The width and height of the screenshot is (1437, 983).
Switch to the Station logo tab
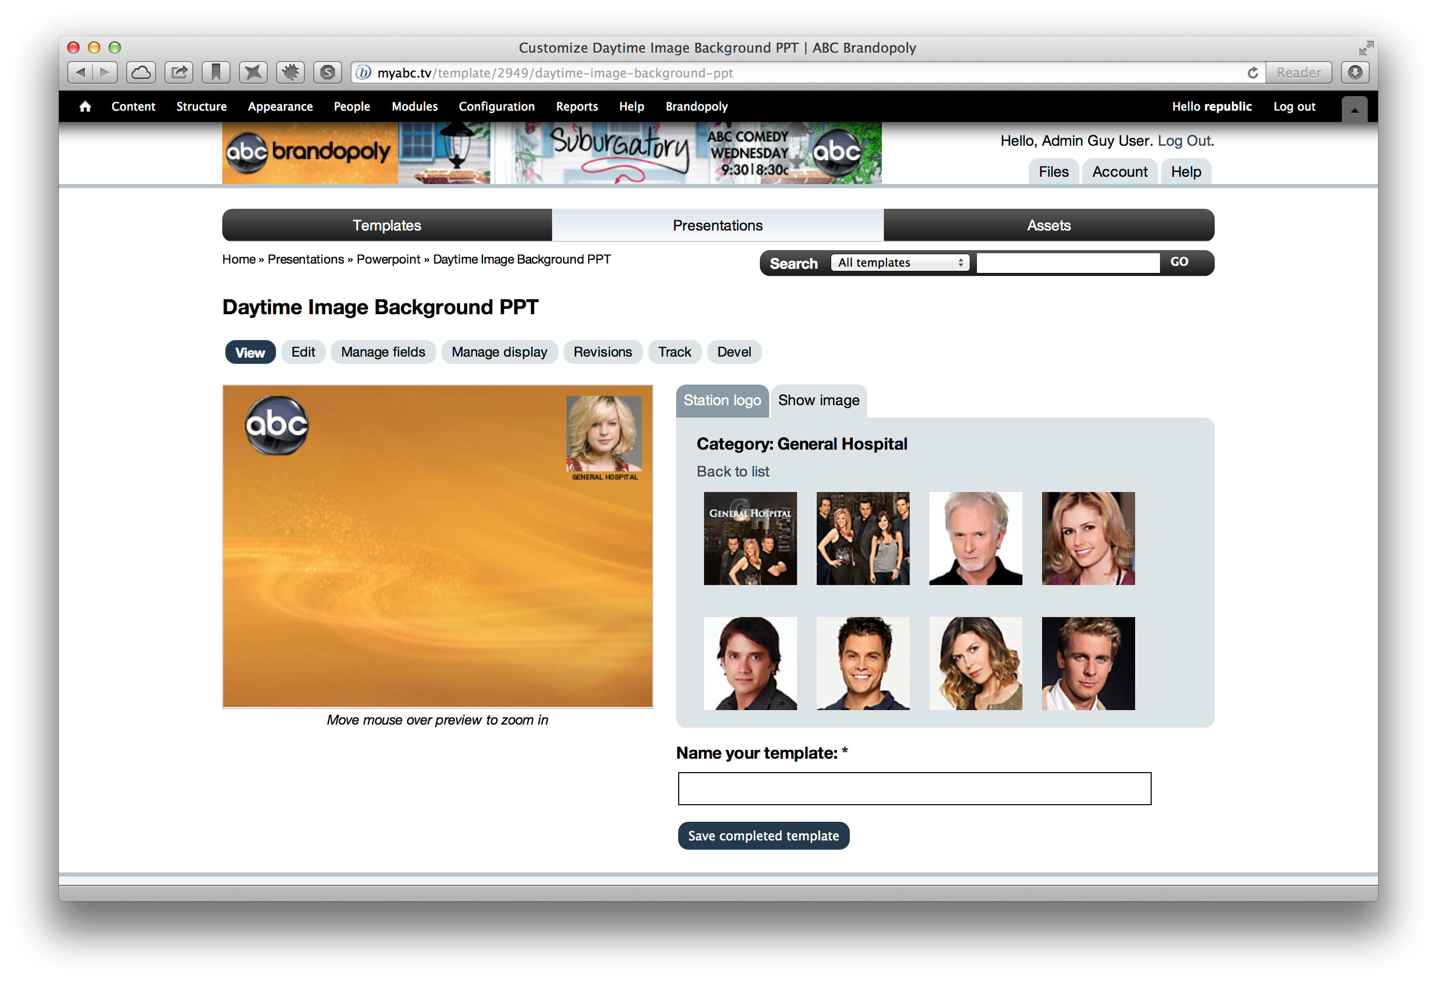click(722, 401)
